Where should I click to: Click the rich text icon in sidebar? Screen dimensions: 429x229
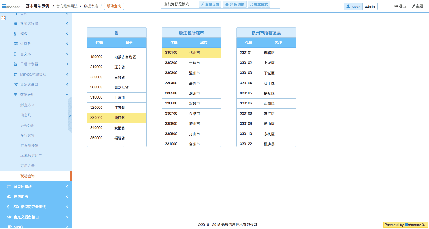[x=16, y=54]
